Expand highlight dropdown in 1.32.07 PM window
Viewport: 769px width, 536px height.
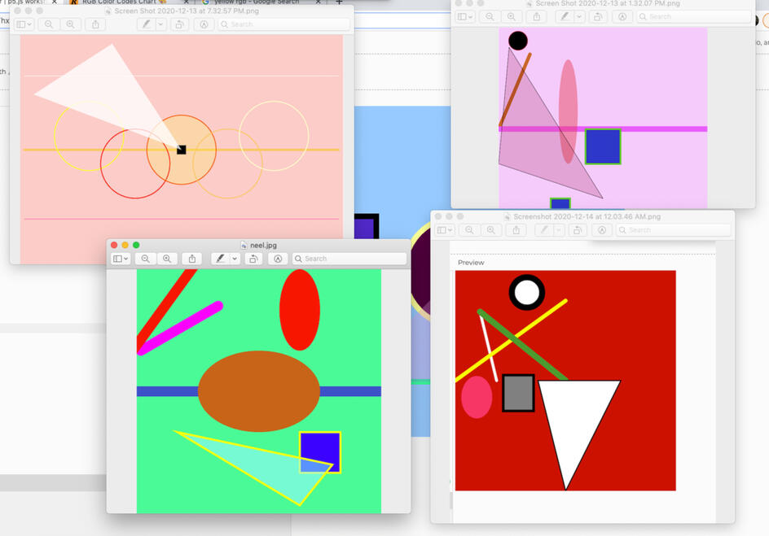[578, 16]
